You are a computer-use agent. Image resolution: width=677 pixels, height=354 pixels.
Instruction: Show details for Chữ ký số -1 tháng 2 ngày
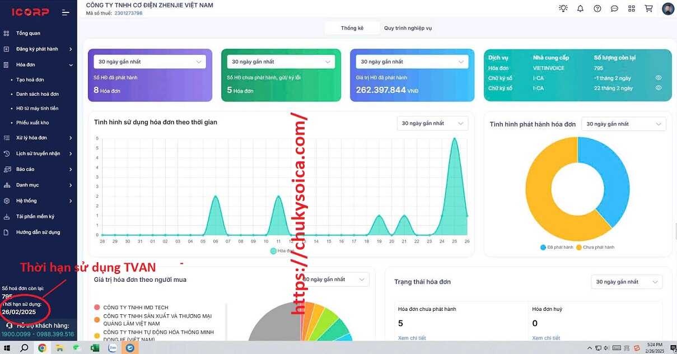click(659, 78)
